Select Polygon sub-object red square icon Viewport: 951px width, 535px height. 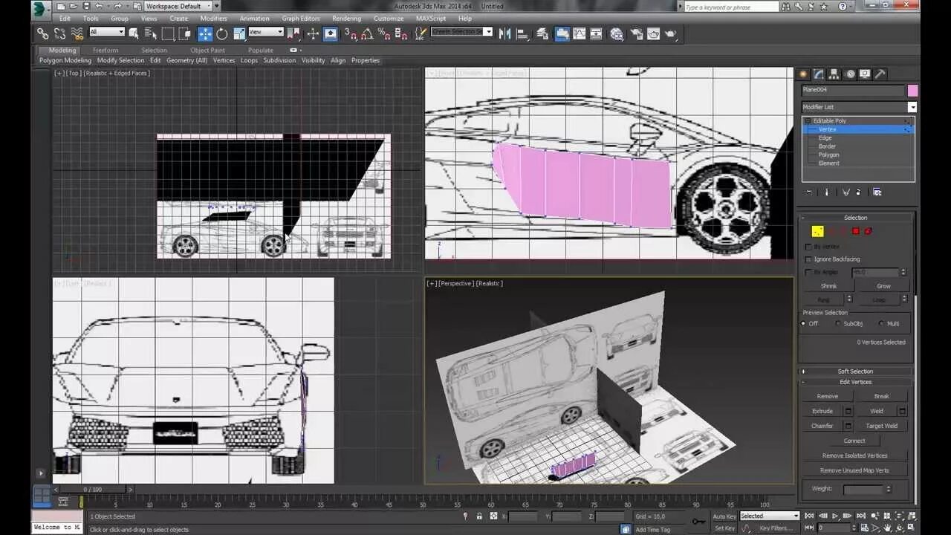[x=855, y=231]
